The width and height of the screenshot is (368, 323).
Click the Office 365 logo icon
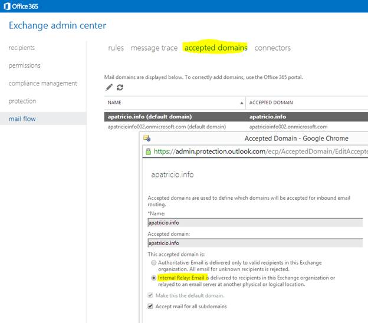coord(7,6)
